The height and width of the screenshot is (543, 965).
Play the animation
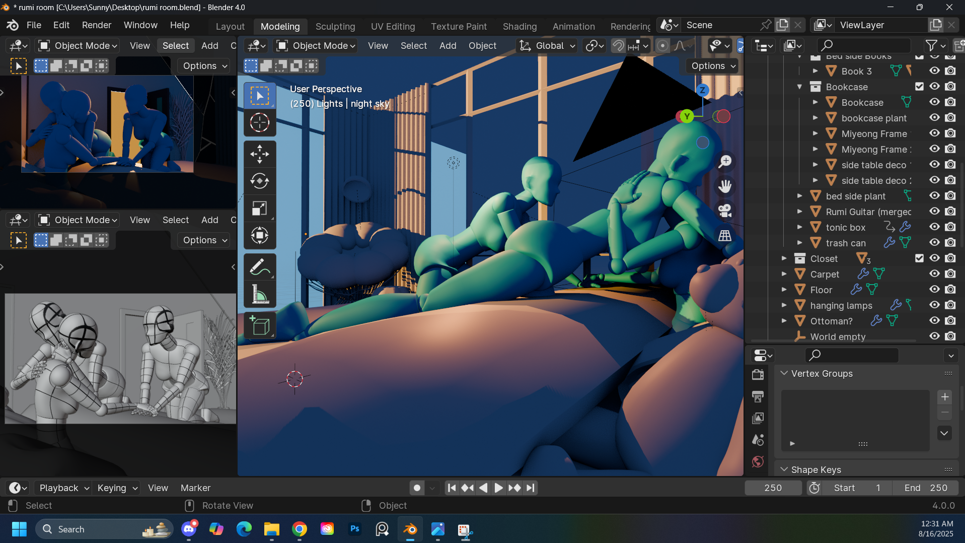tap(498, 488)
